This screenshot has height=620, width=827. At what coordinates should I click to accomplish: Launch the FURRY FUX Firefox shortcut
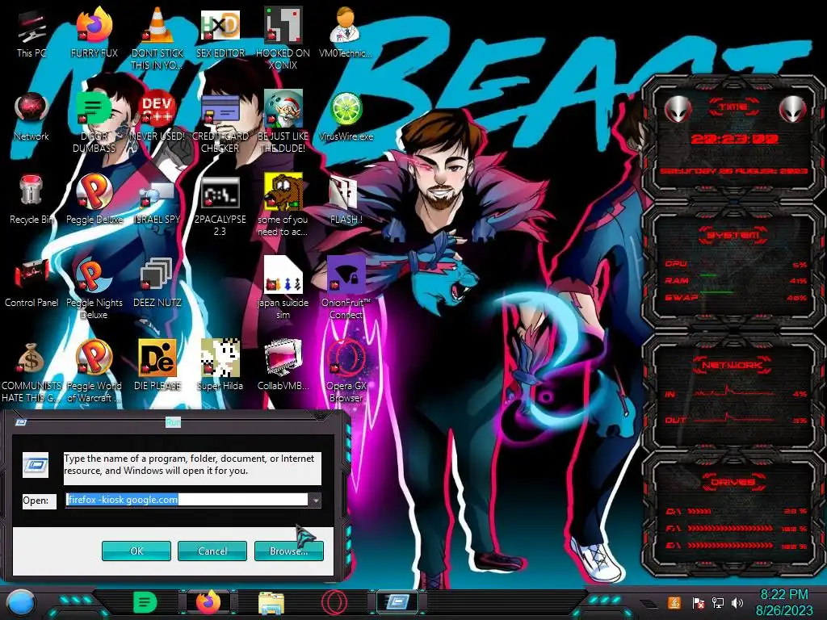94,31
